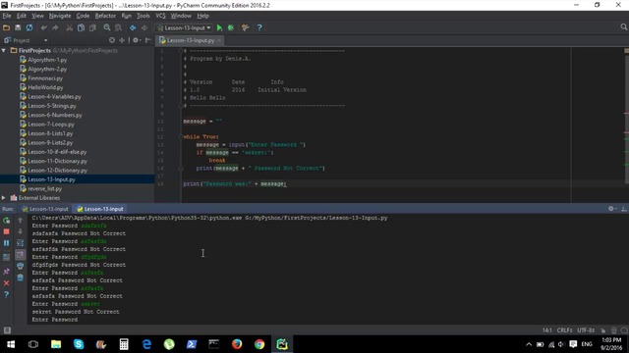Close the Lesson-13-Input.py editor tab
This screenshot has width=629, height=353.
tap(219, 40)
